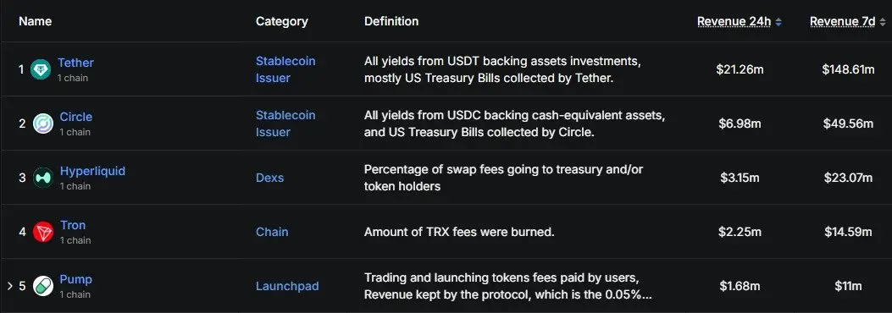892x313 pixels.
Task: Sort by Revenue 24h arrow icon
Action: (778, 22)
